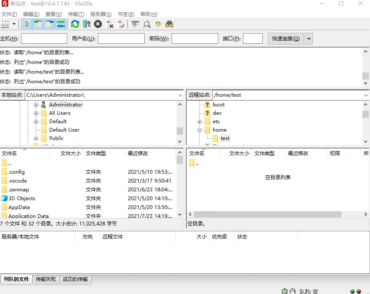Disconnect from the current server
Screen dimensions: 370x294
(x=109, y=24)
